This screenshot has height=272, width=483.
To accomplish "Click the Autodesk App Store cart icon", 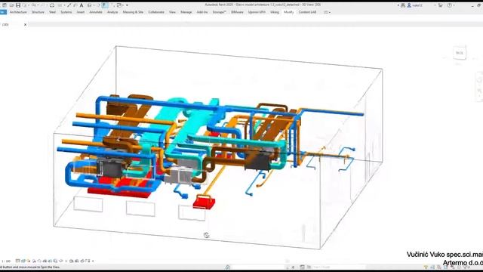I will [441, 5].
